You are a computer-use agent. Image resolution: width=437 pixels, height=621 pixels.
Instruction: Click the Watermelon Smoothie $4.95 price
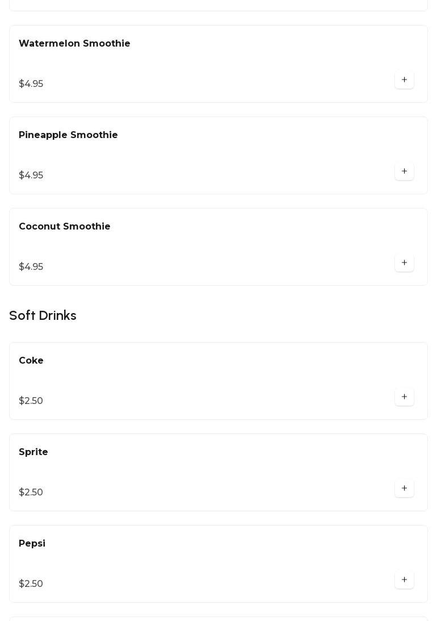(x=31, y=84)
